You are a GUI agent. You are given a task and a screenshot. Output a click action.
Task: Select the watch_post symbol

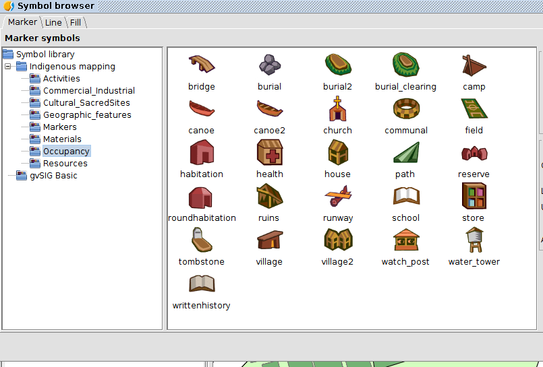pos(405,240)
